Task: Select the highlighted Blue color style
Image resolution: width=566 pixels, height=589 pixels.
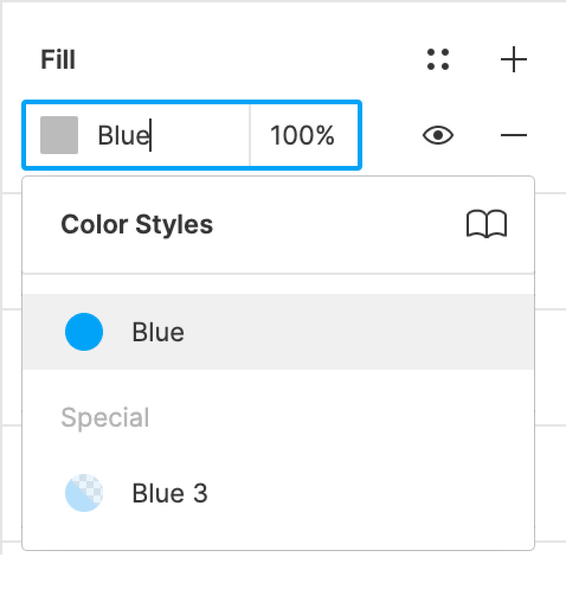Action: click(x=278, y=332)
